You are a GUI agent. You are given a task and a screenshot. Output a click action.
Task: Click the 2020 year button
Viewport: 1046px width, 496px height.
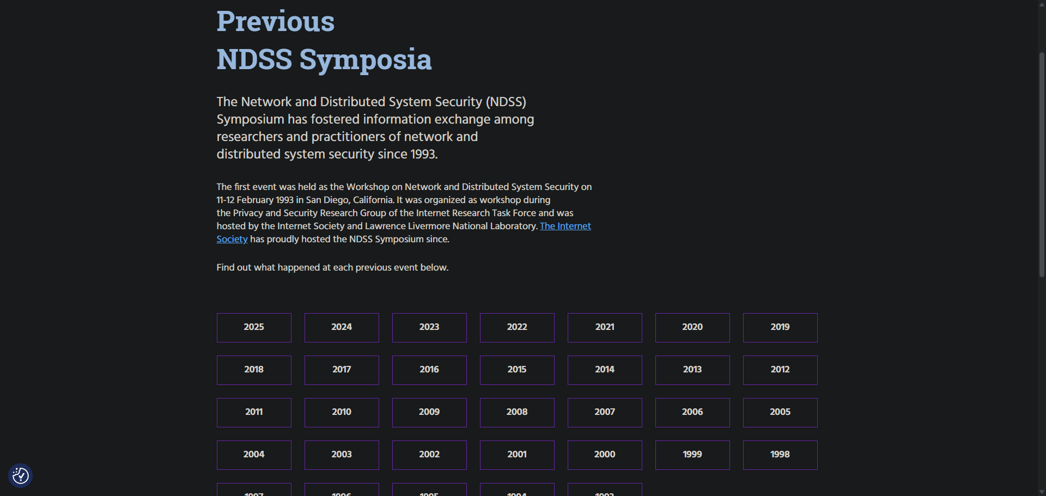[x=692, y=327]
